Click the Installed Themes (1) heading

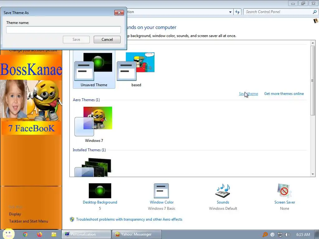[x=89, y=150]
